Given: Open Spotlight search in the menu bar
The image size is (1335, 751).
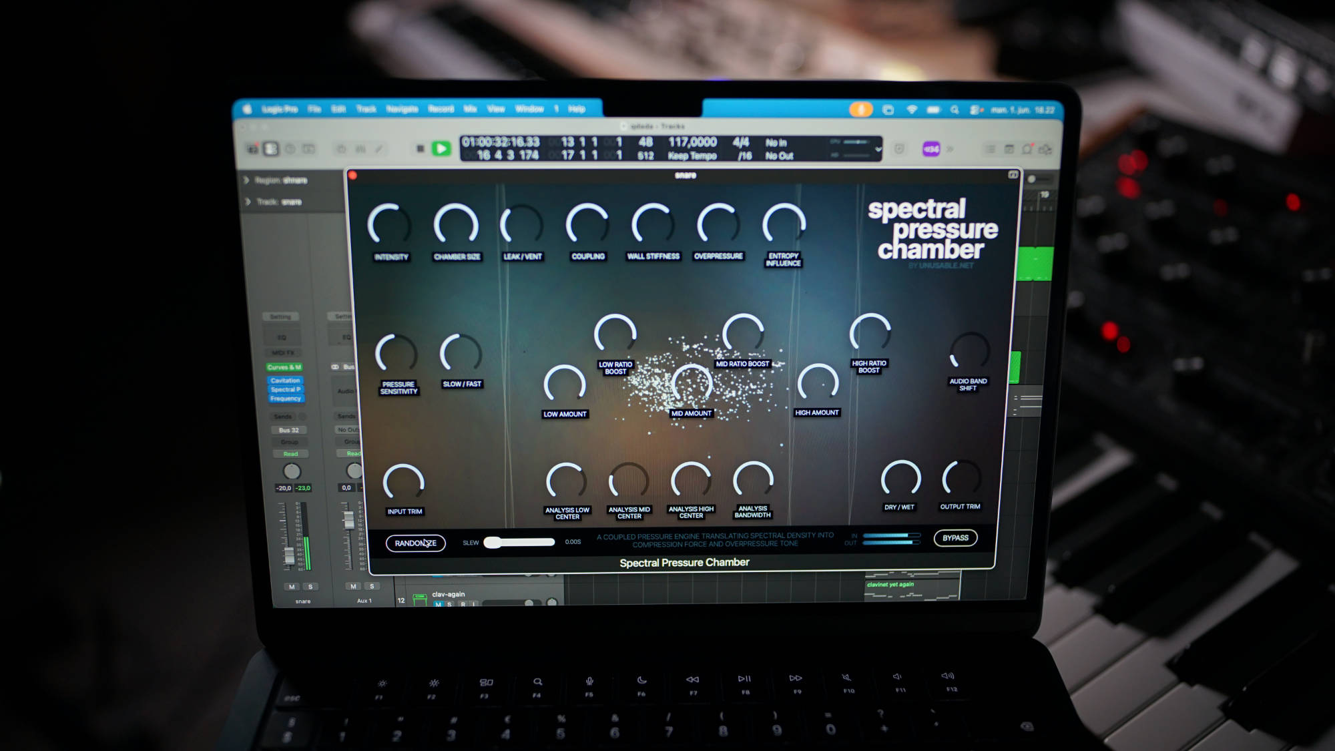Looking at the screenshot, I should [955, 109].
